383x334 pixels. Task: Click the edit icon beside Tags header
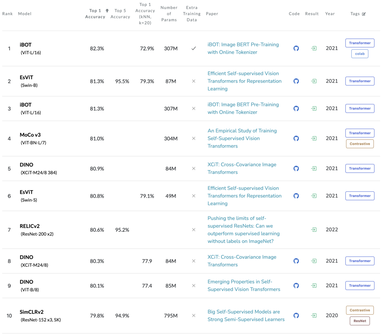pos(364,14)
